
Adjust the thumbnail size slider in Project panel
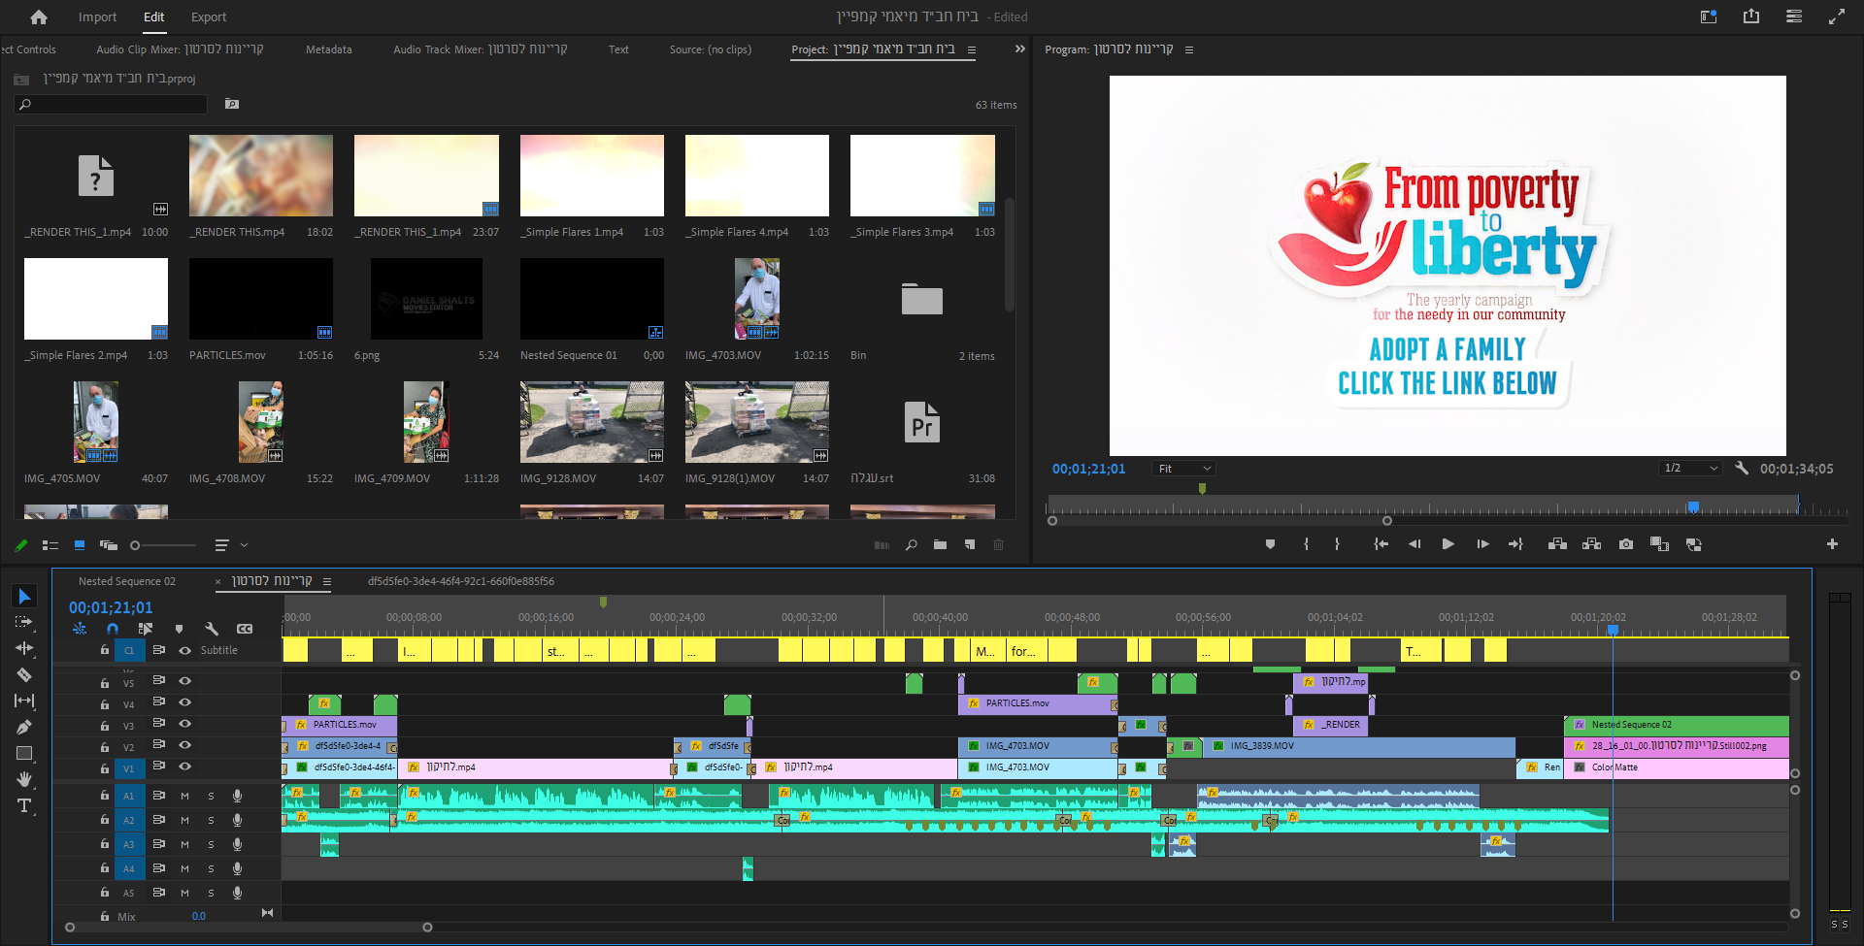point(136,545)
